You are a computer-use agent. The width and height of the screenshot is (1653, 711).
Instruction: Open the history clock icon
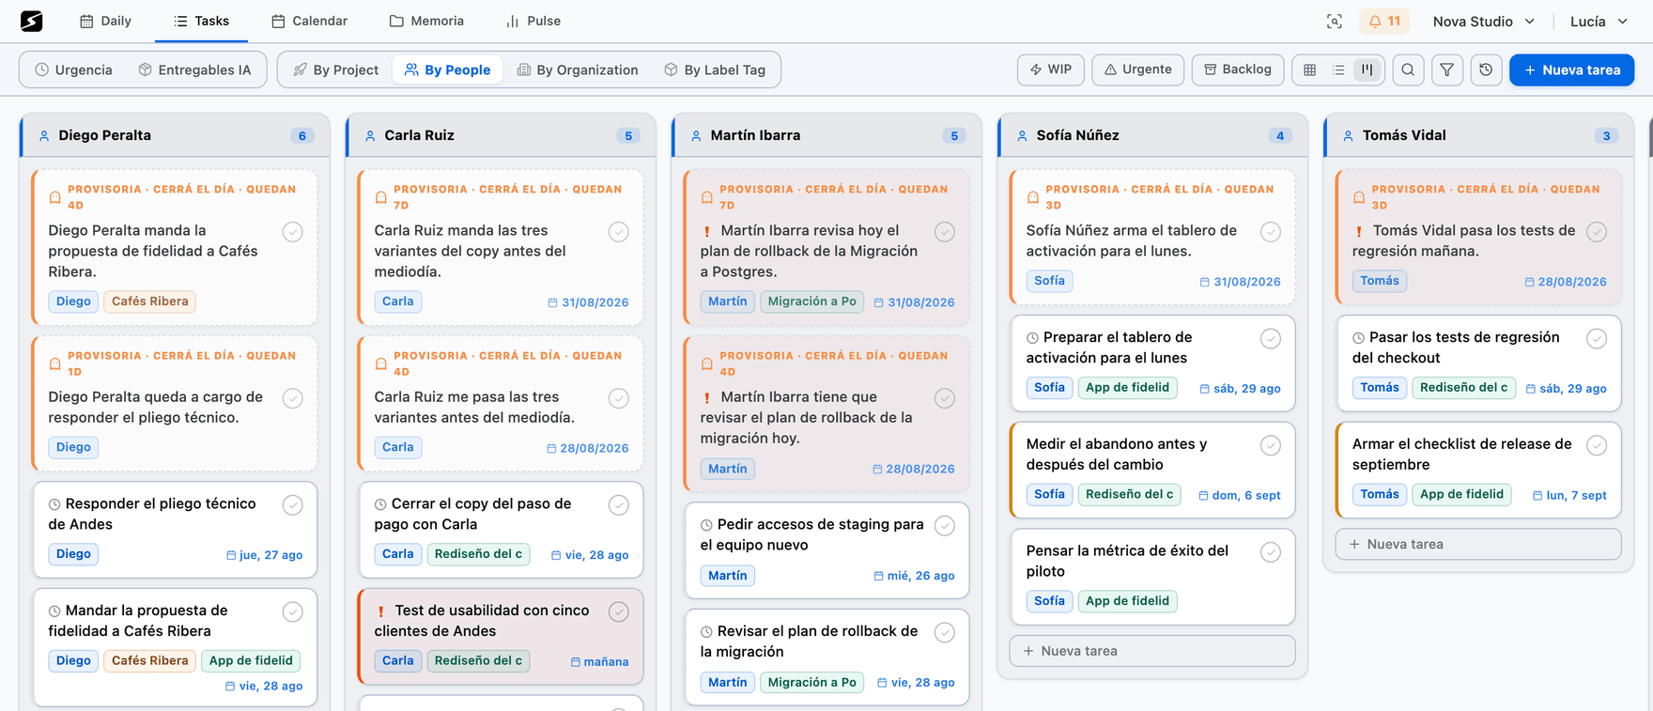(1486, 70)
